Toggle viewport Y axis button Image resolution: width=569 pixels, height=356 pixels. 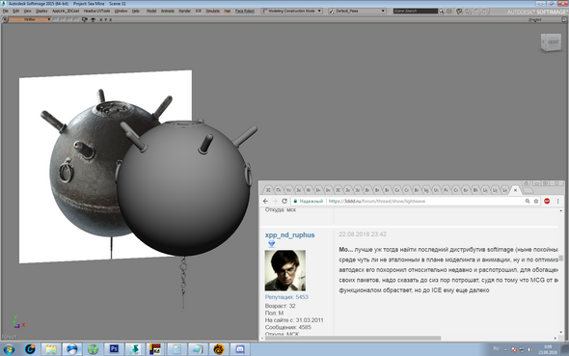tap(105, 20)
